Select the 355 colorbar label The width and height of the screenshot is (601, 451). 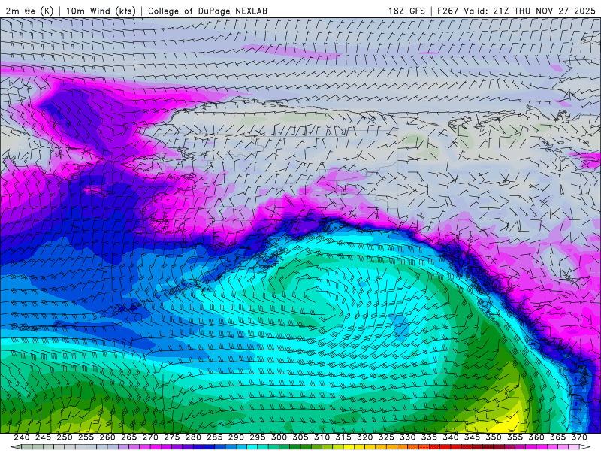pos(515,437)
